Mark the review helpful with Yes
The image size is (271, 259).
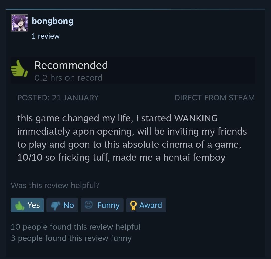[x=27, y=205]
